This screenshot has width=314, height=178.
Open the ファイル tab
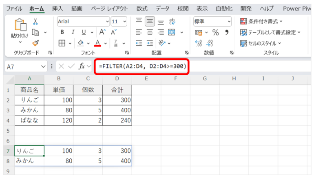click(x=14, y=9)
